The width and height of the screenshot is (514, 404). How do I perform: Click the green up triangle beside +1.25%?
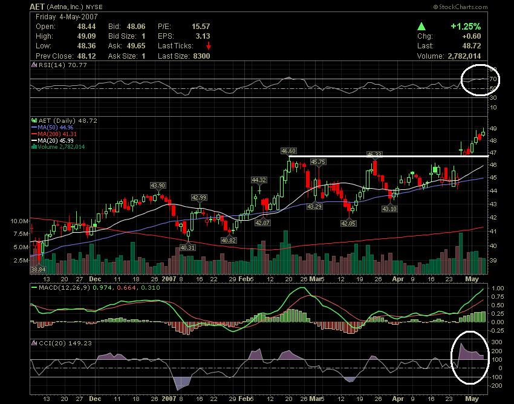(421, 27)
